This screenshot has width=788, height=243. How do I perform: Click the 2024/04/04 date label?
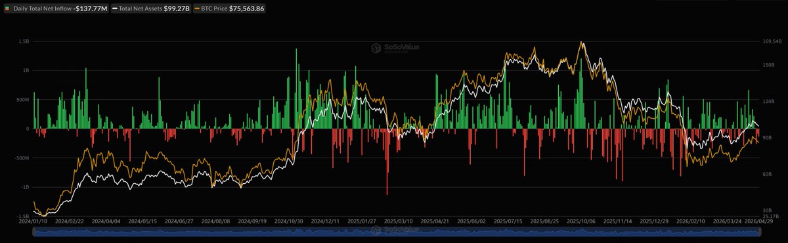[106, 221]
